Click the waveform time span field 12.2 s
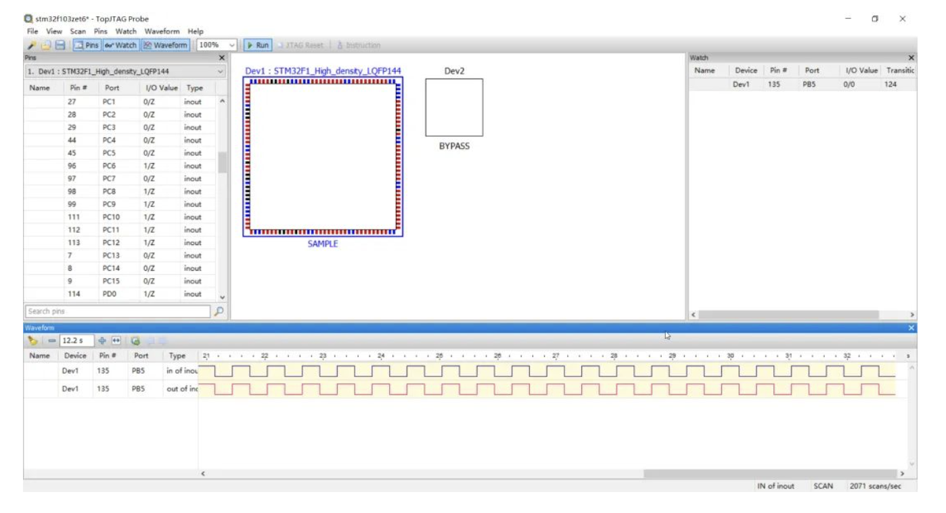The image size is (946, 513). (76, 341)
